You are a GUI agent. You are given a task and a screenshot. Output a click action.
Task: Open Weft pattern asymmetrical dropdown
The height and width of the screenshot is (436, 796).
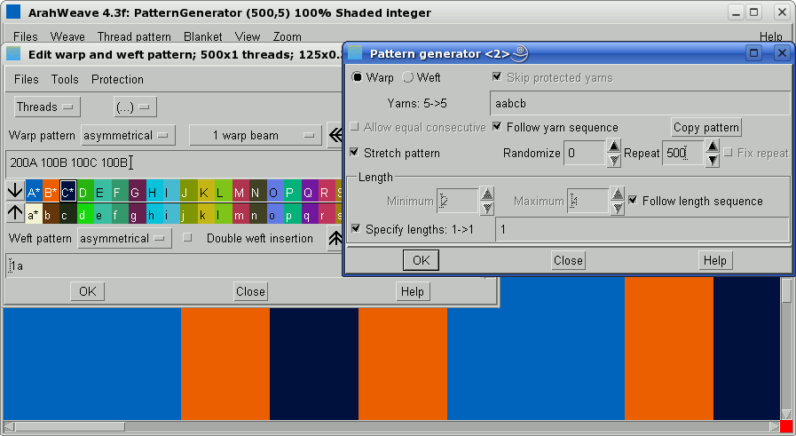pos(124,238)
